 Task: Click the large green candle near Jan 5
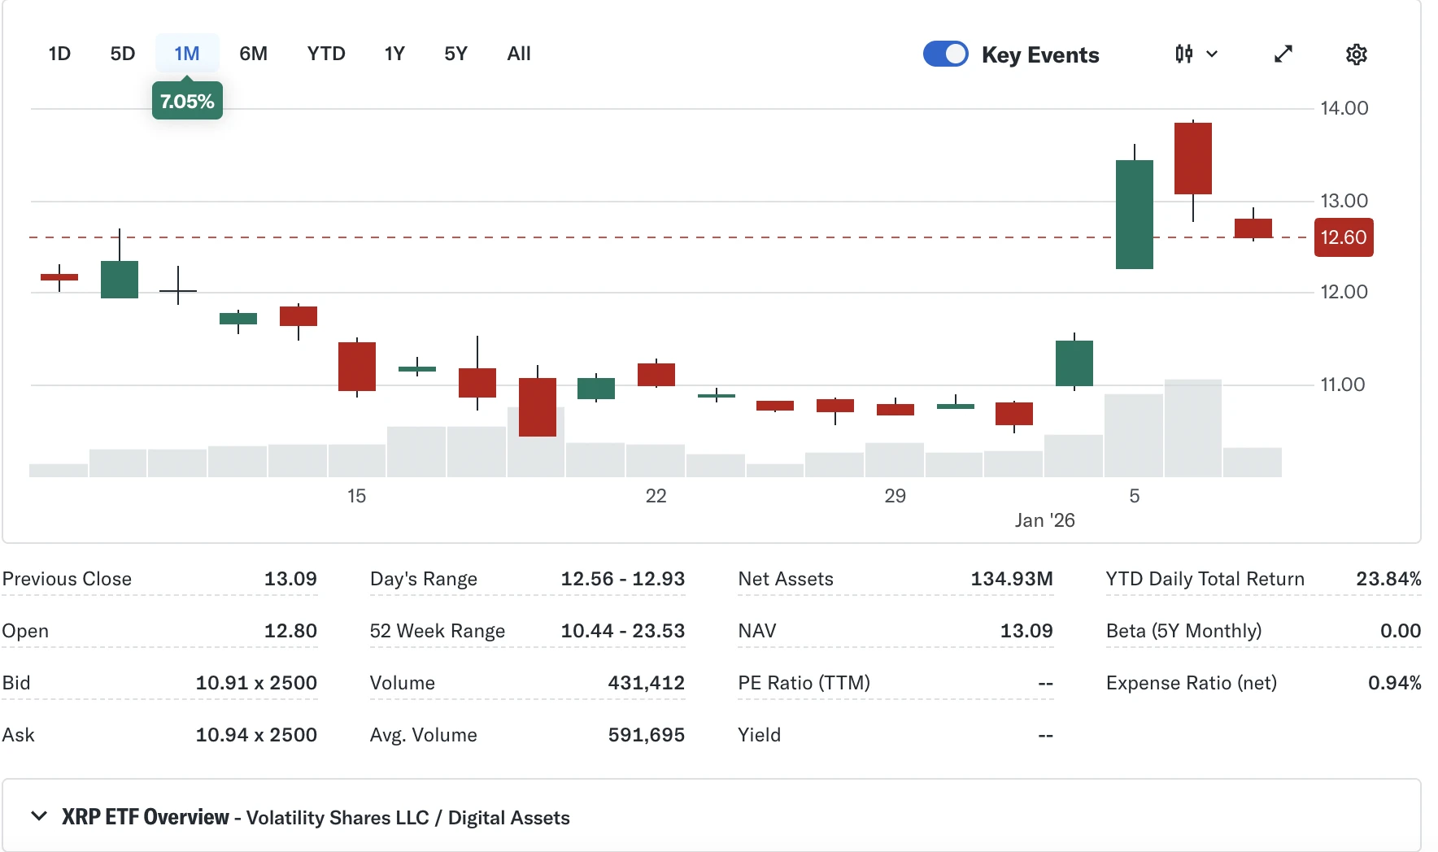coord(1134,214)
